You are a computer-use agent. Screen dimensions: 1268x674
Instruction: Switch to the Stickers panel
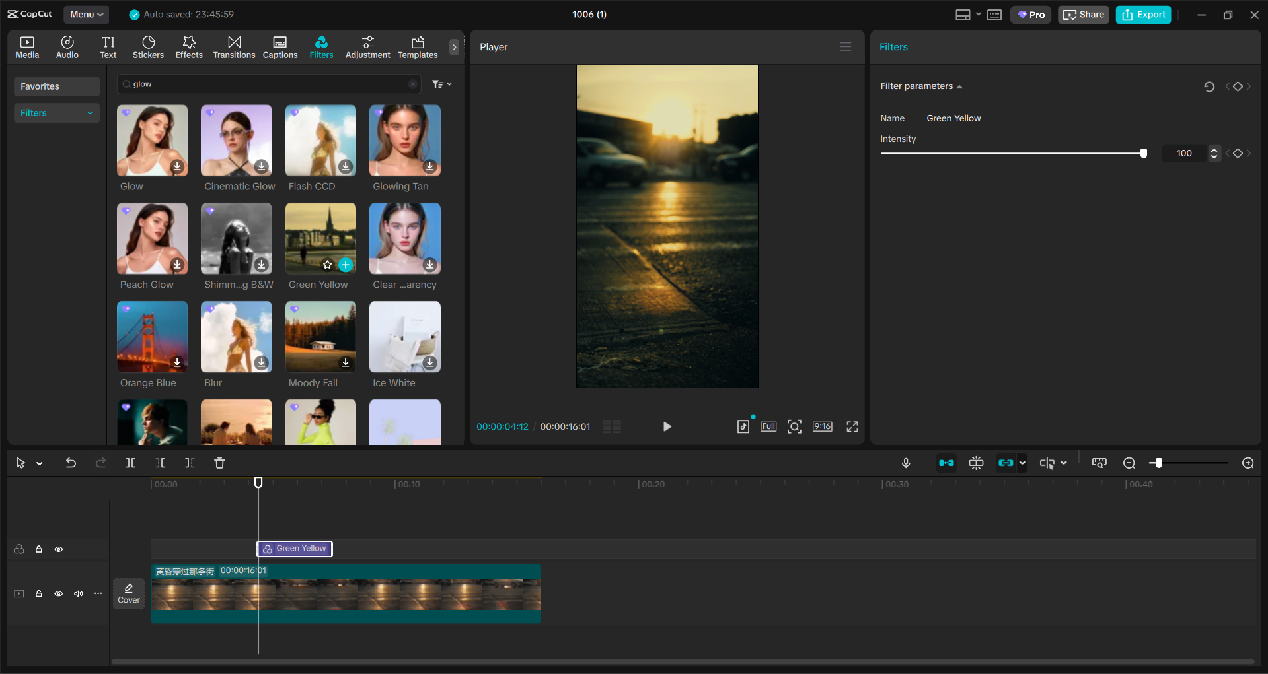(148, 46)
